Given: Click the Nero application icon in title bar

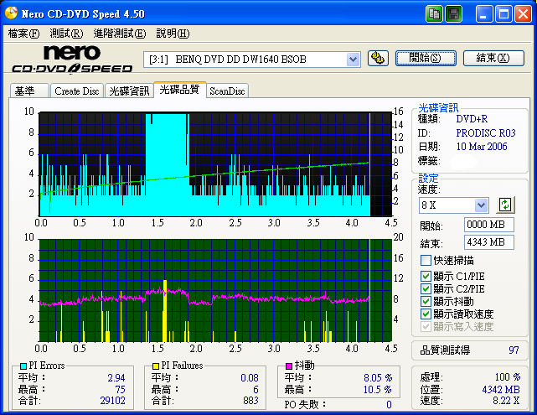Looking at the screenshot, I should click(11, 14).
